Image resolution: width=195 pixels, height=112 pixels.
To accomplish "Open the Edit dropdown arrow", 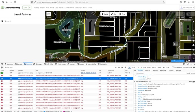I will click(x=30, y=8).
